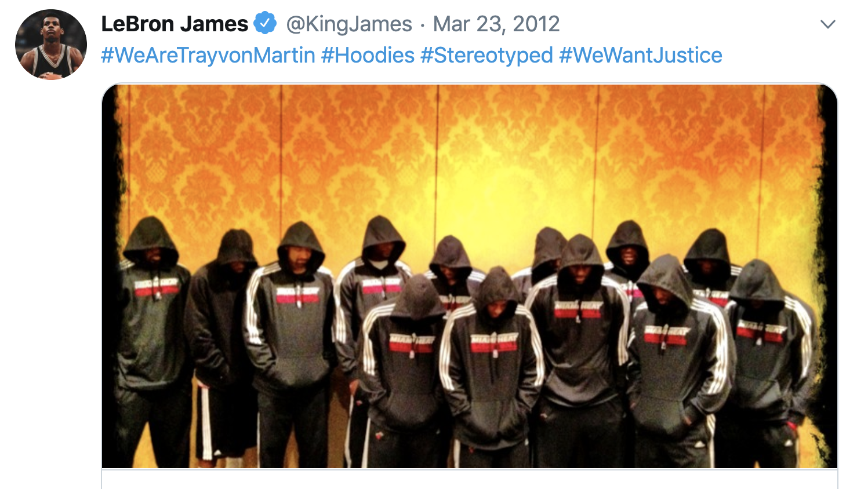Click the white card strip beneath photo
This screenshot has height=489, width=857.
[470, 479]
